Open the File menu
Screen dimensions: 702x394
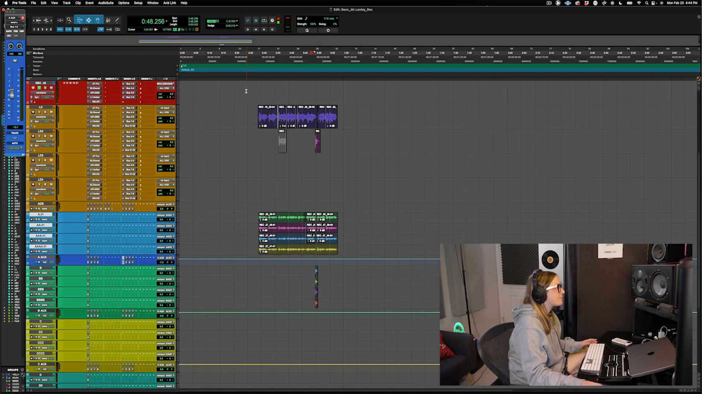(x=33, y=3)
